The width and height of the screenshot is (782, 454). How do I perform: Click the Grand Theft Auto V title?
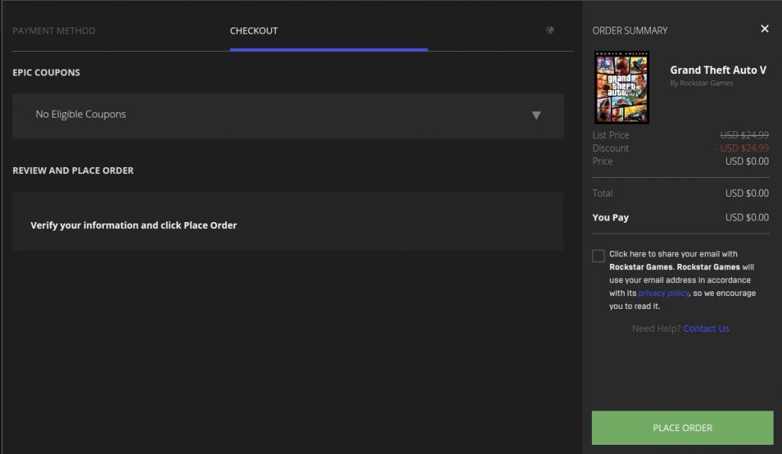pos(718,69)
